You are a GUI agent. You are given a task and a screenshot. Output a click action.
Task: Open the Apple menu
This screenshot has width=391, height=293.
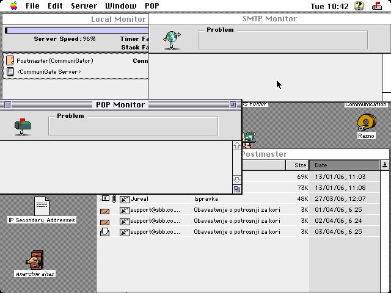pyautogui.click(x=13, y=6)
